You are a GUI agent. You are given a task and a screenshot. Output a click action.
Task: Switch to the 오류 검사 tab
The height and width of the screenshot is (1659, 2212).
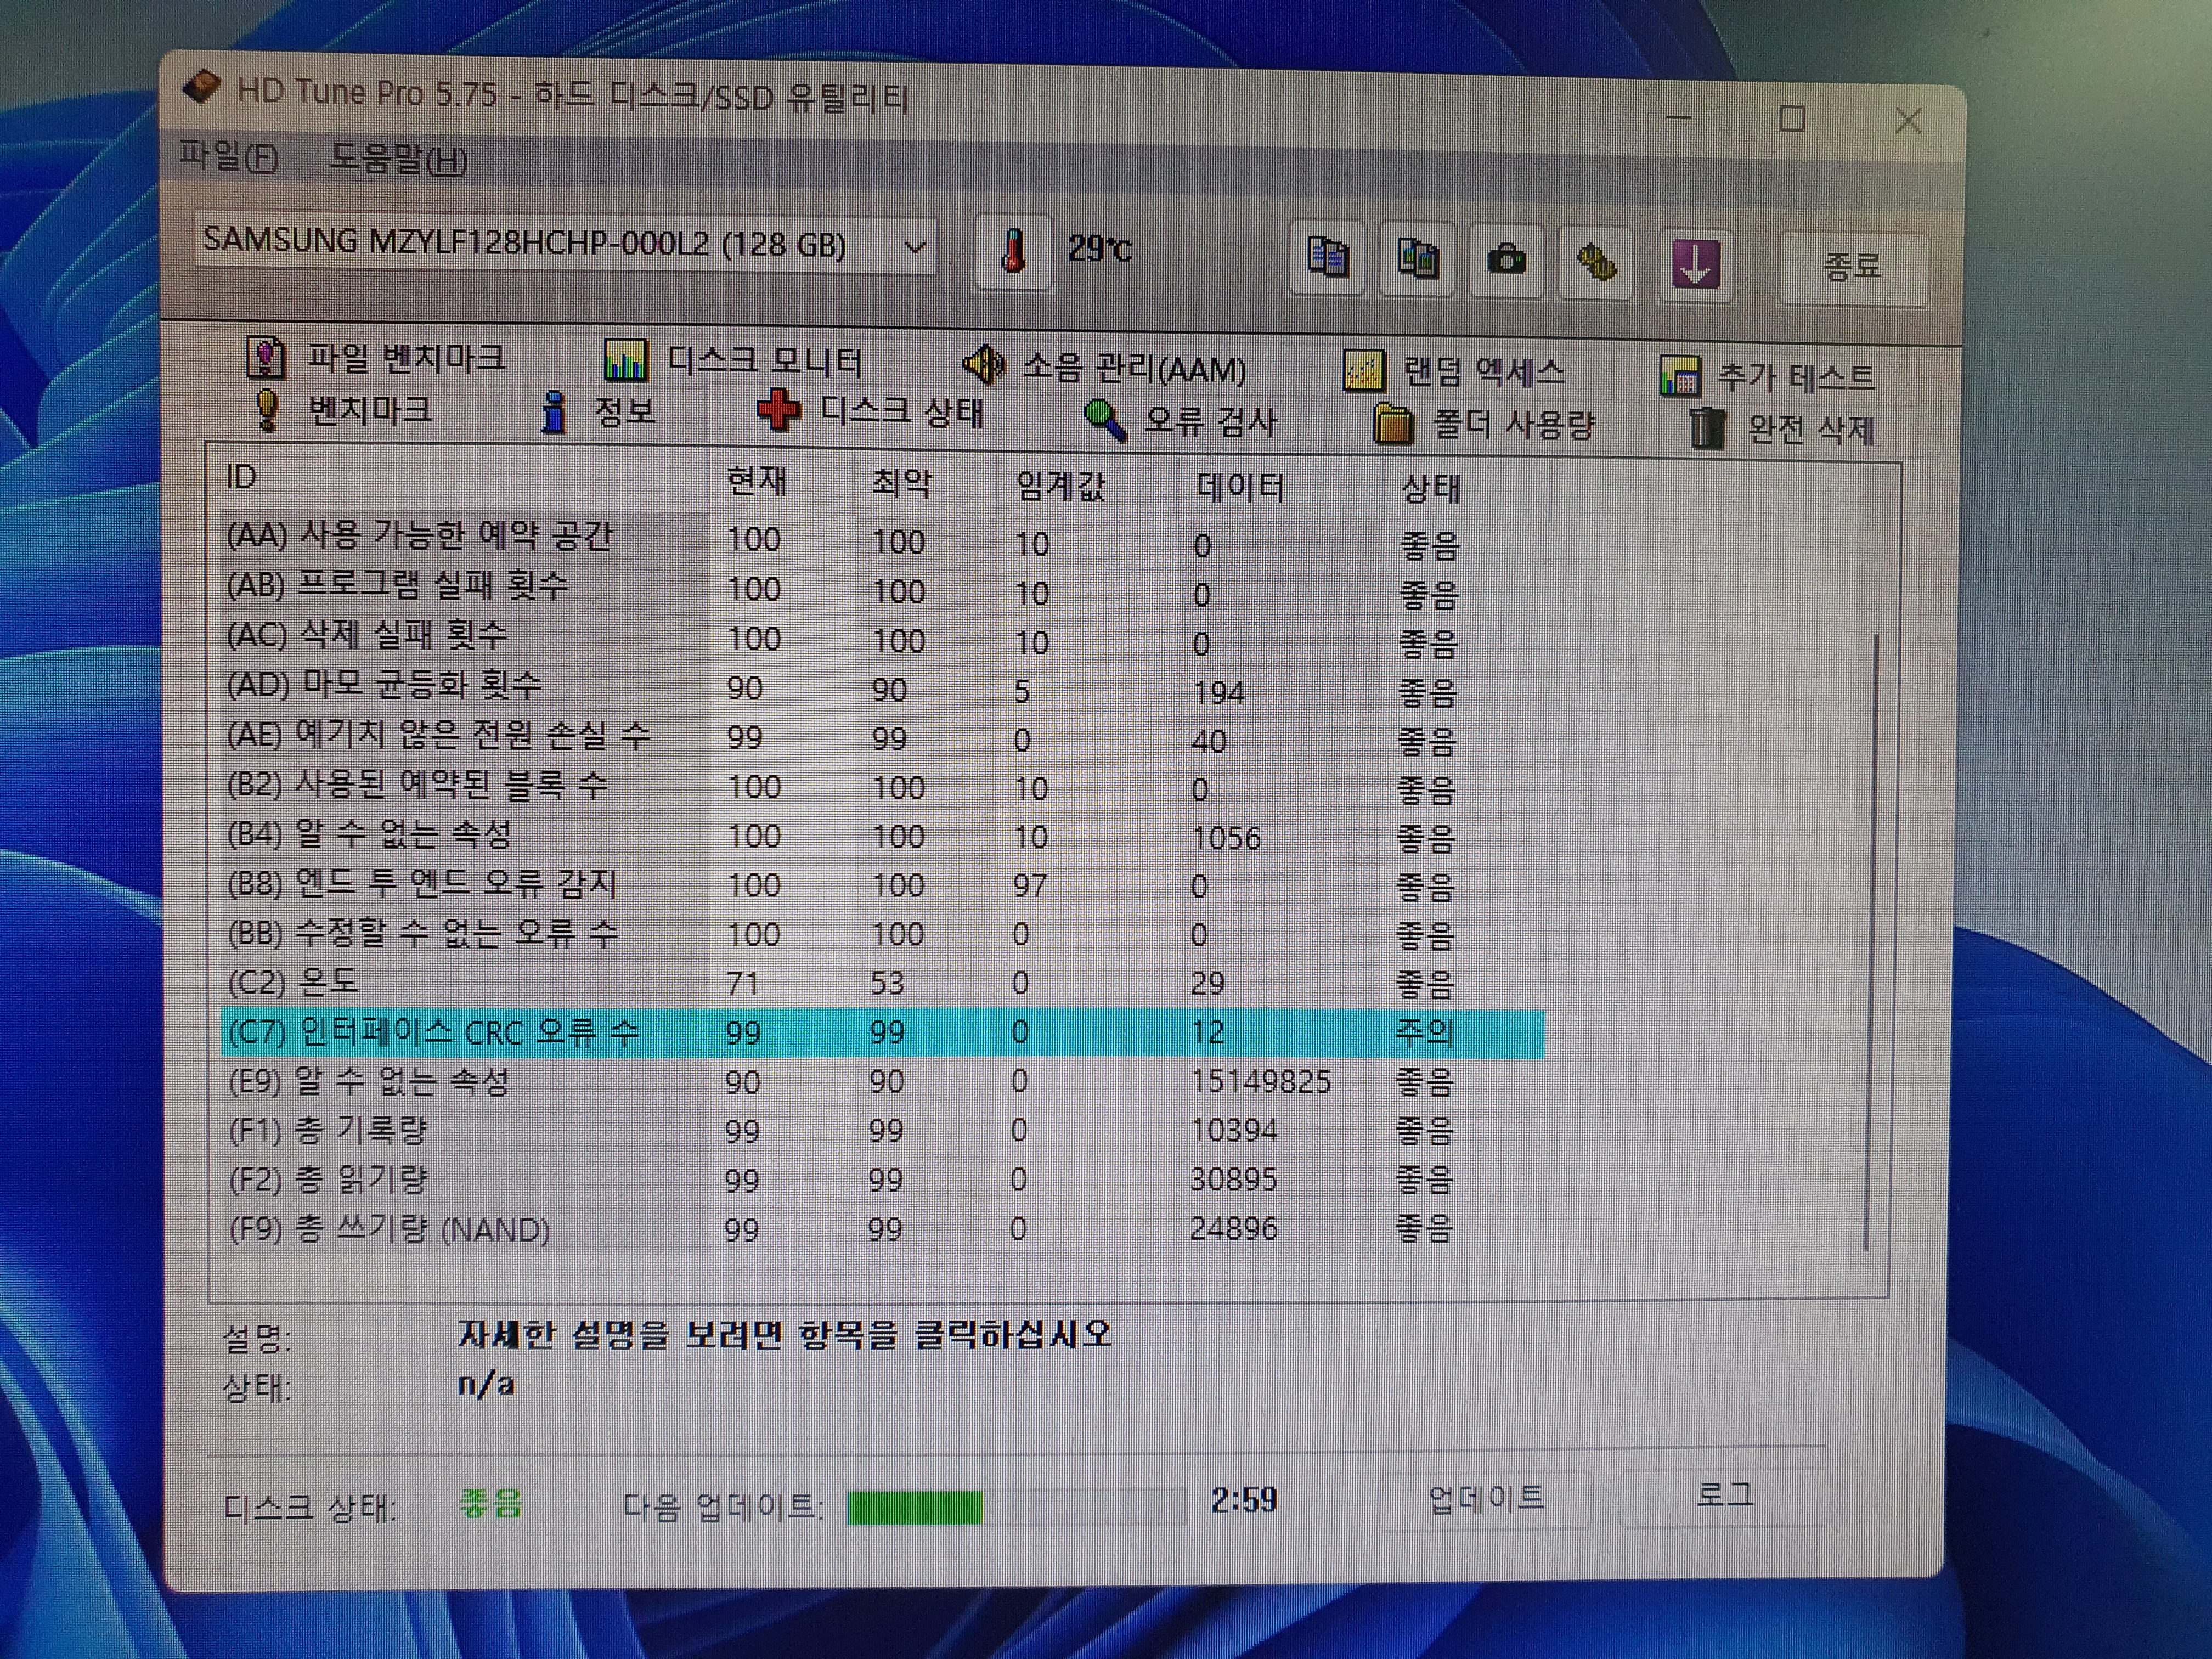click(1181, 420)
